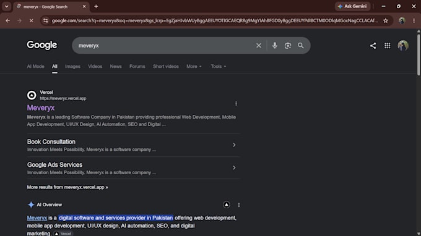Click the browser forward arrow
The width and height of the screenshot is (421, 236).
tap(19, 20)
